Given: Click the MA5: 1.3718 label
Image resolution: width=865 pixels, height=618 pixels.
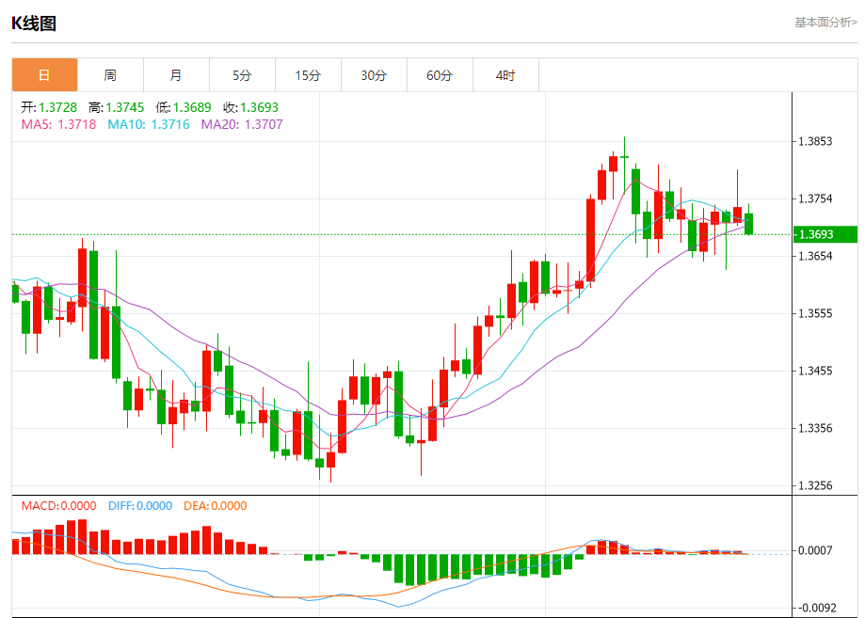Looking at the screenshot, I should tap(58, 124).
